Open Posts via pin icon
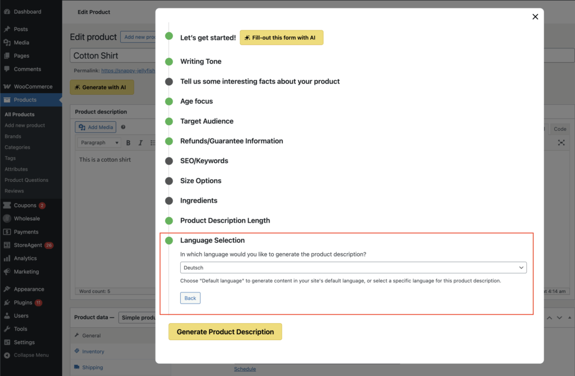The height and width of the screenshot is (376, 575). pos(7,29)
